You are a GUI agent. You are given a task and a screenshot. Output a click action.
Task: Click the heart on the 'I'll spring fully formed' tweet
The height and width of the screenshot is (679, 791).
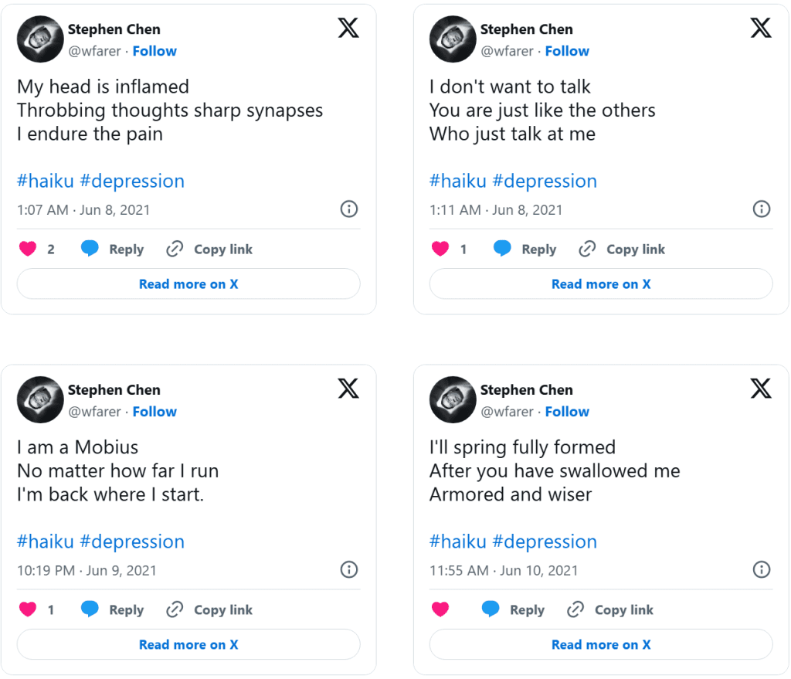click(440, 609)
